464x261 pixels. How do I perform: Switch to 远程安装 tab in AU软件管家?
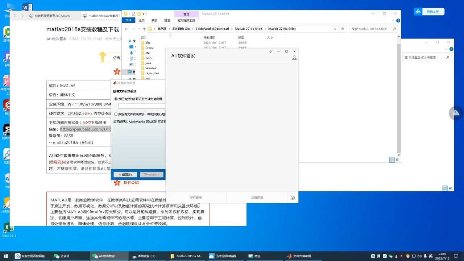tap(257, 198)
